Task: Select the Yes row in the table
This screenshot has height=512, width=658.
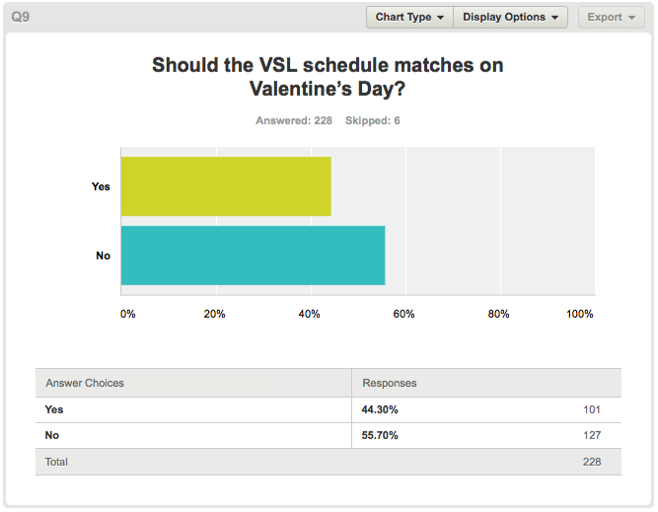Action: 329,409
